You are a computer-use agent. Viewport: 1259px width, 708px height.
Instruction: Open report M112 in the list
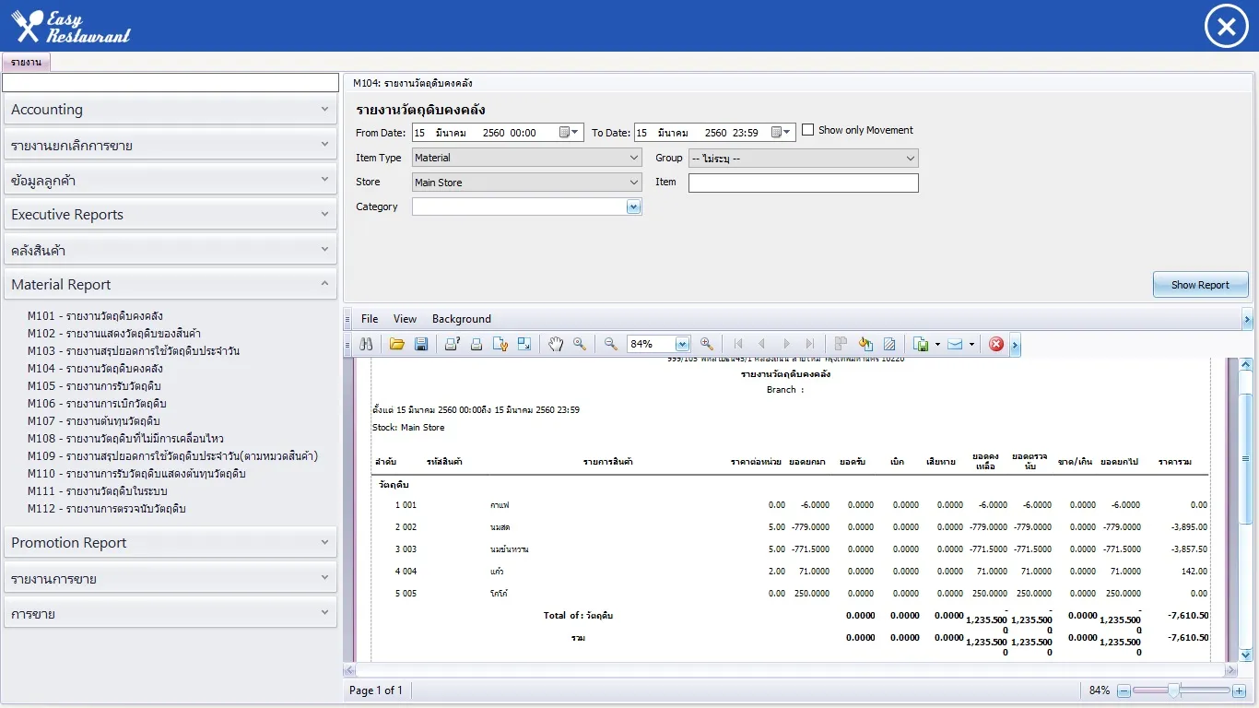(107, 509)
